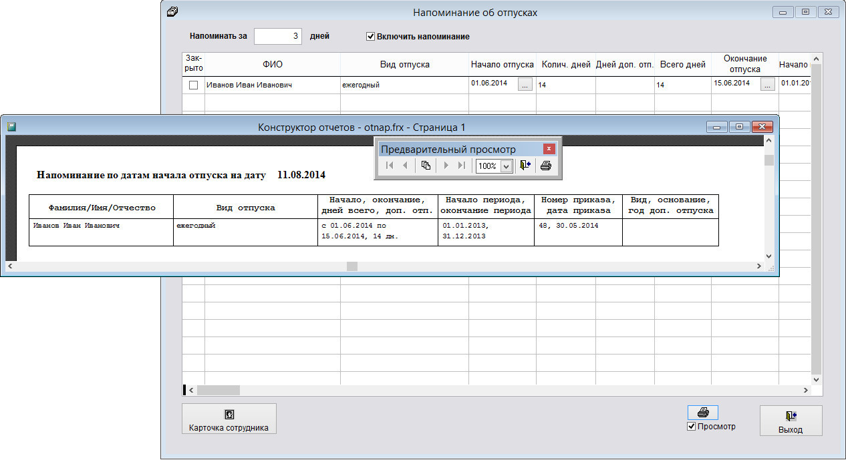Close preview using the door exit icon

(525, 166)
